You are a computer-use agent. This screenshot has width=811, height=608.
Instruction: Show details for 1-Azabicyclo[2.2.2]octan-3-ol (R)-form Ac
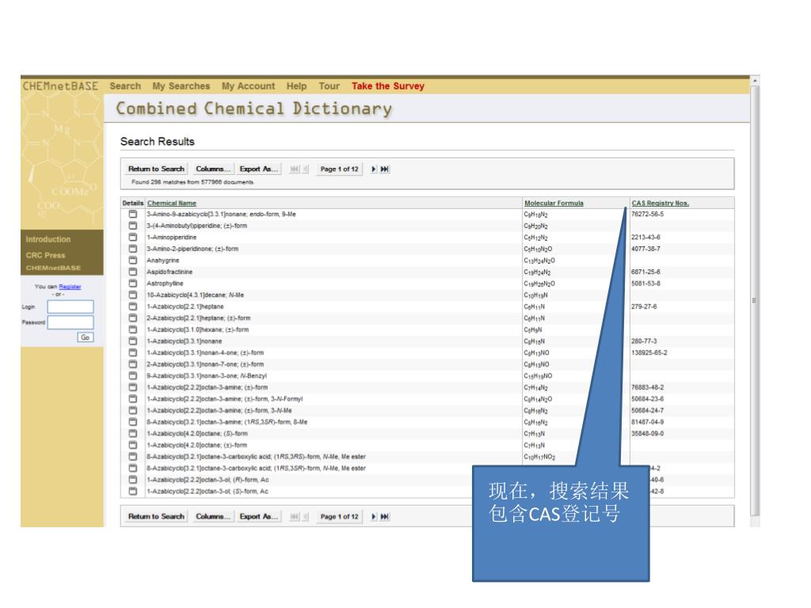[x=133, y=479]
